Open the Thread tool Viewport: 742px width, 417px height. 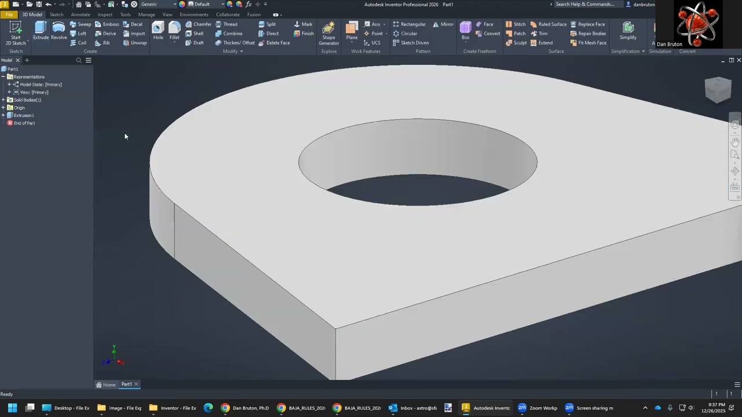tap(226, 24)
